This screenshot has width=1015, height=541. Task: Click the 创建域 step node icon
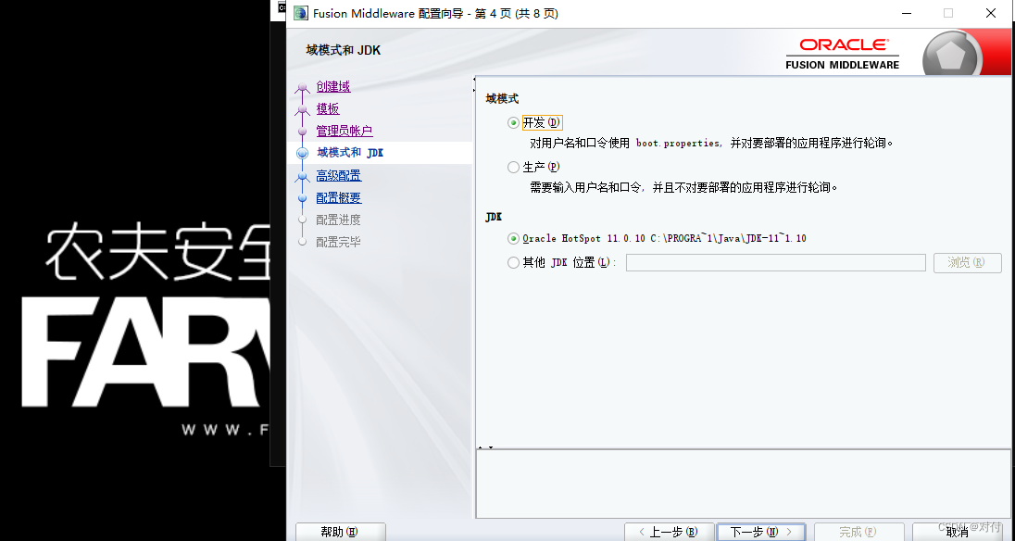[302, 89]
